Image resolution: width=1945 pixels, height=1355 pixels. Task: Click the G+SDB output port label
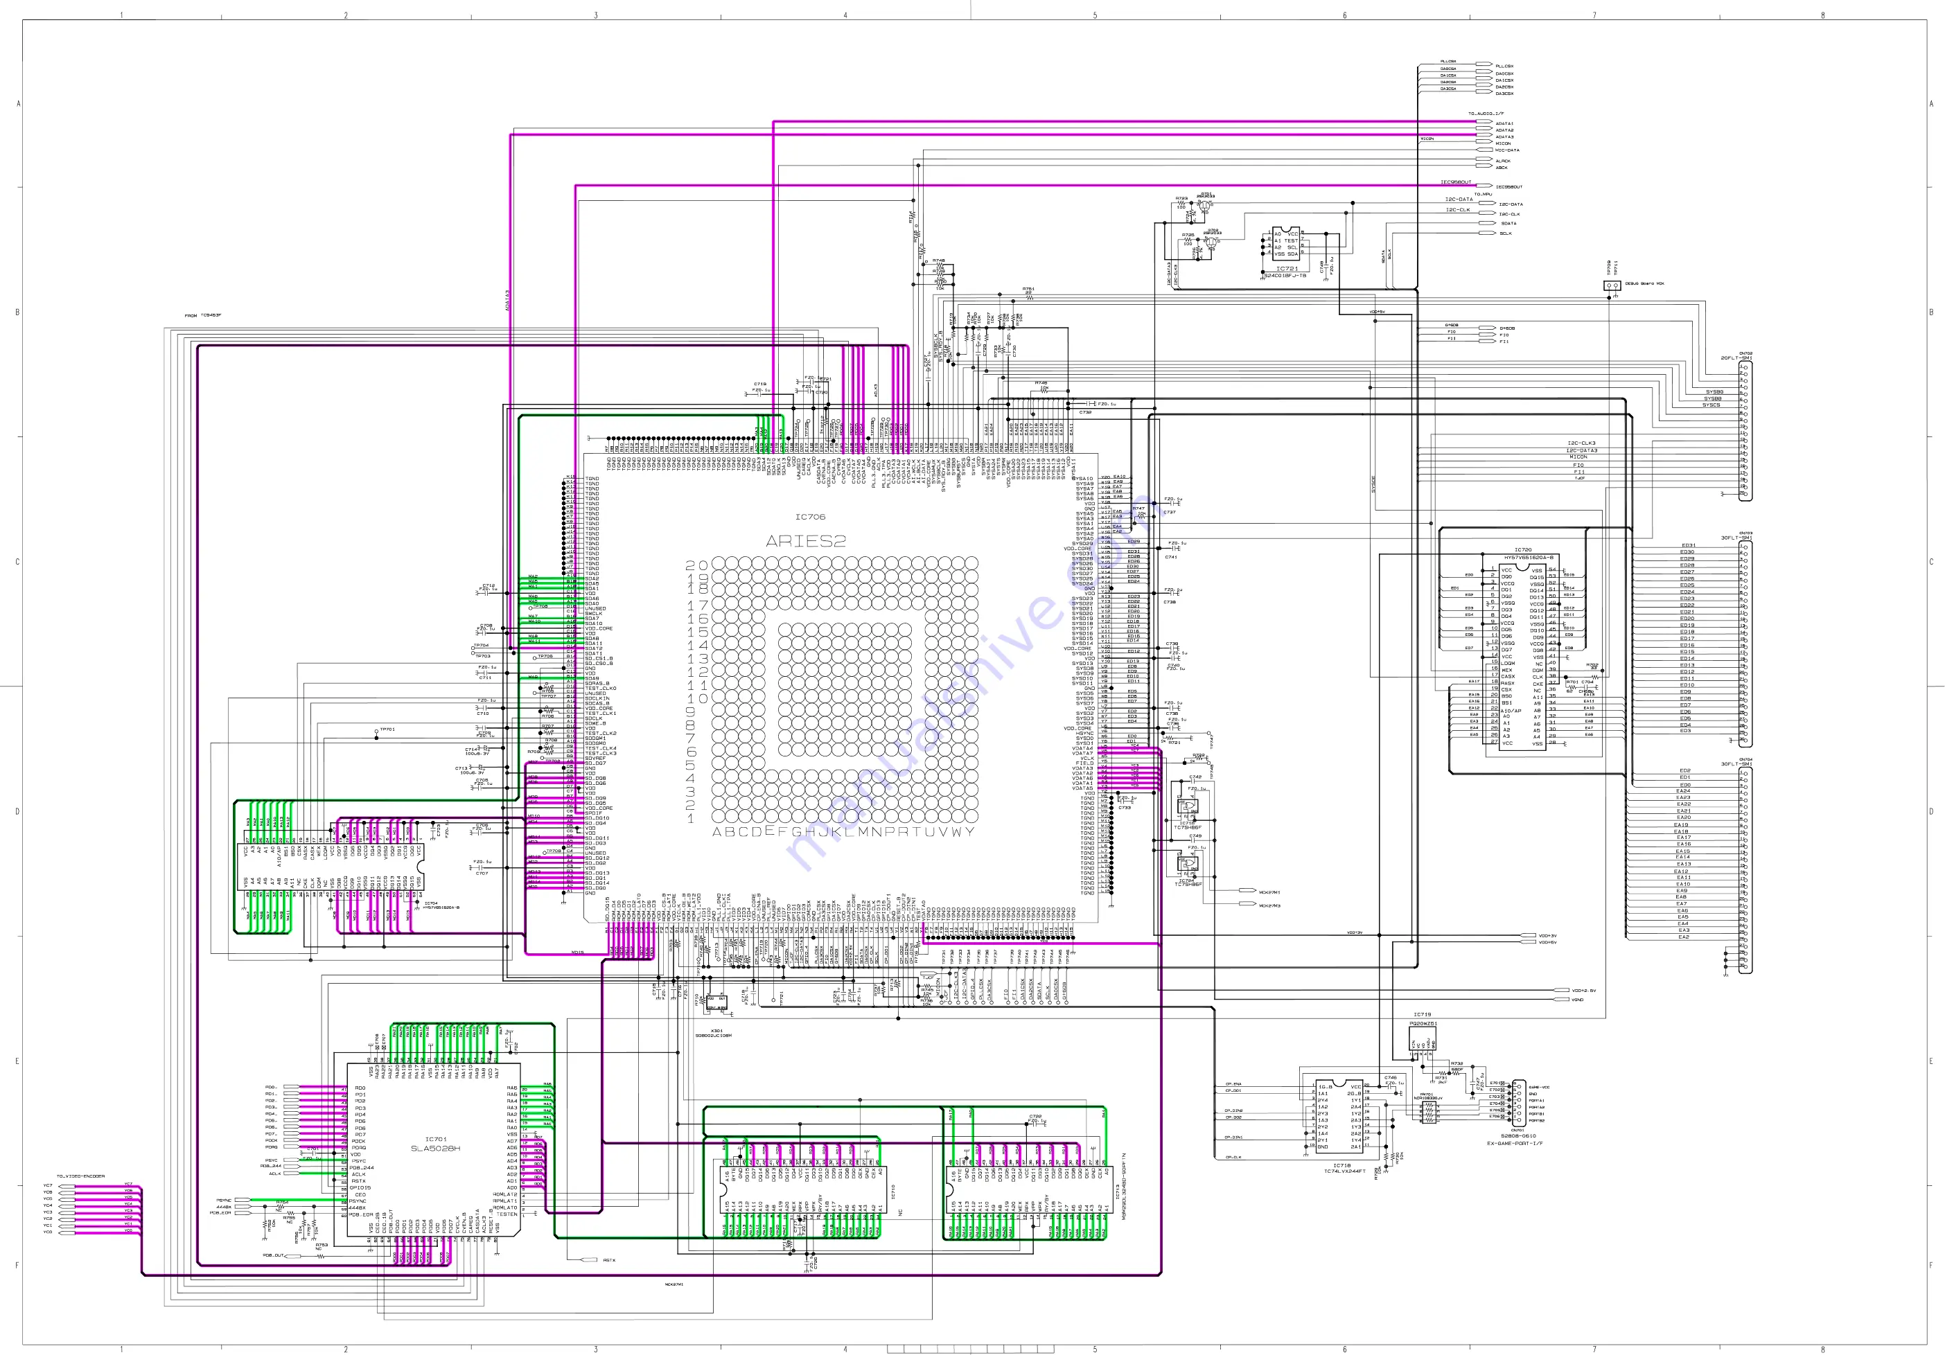(x=1507, y=328)
